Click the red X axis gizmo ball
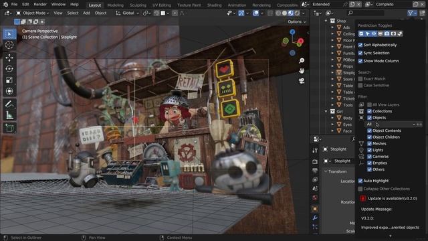This screenshot has height=241, width=428. tap(300, 41)
